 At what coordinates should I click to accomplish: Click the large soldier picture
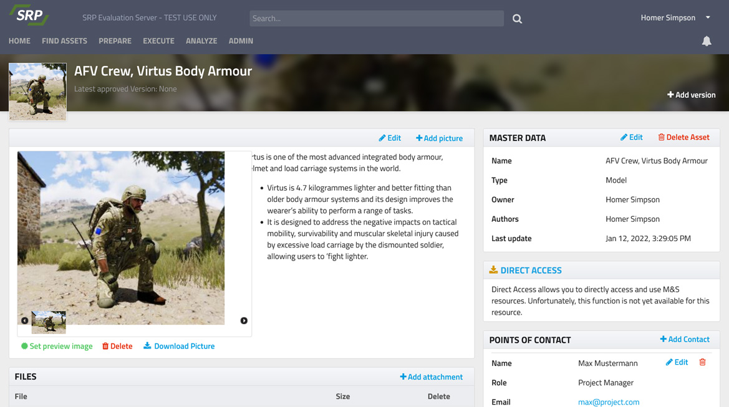click(121, 238)
